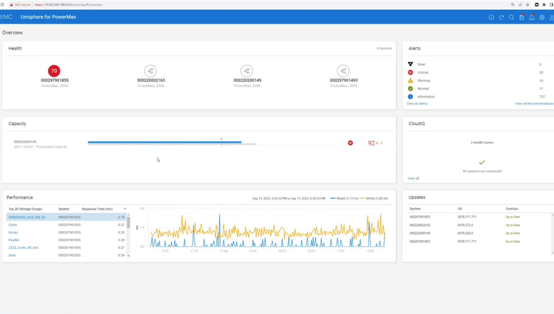554x314 pixels.
Task: Click the Fatal alerts icon
Action: click(x=410, y=64)
